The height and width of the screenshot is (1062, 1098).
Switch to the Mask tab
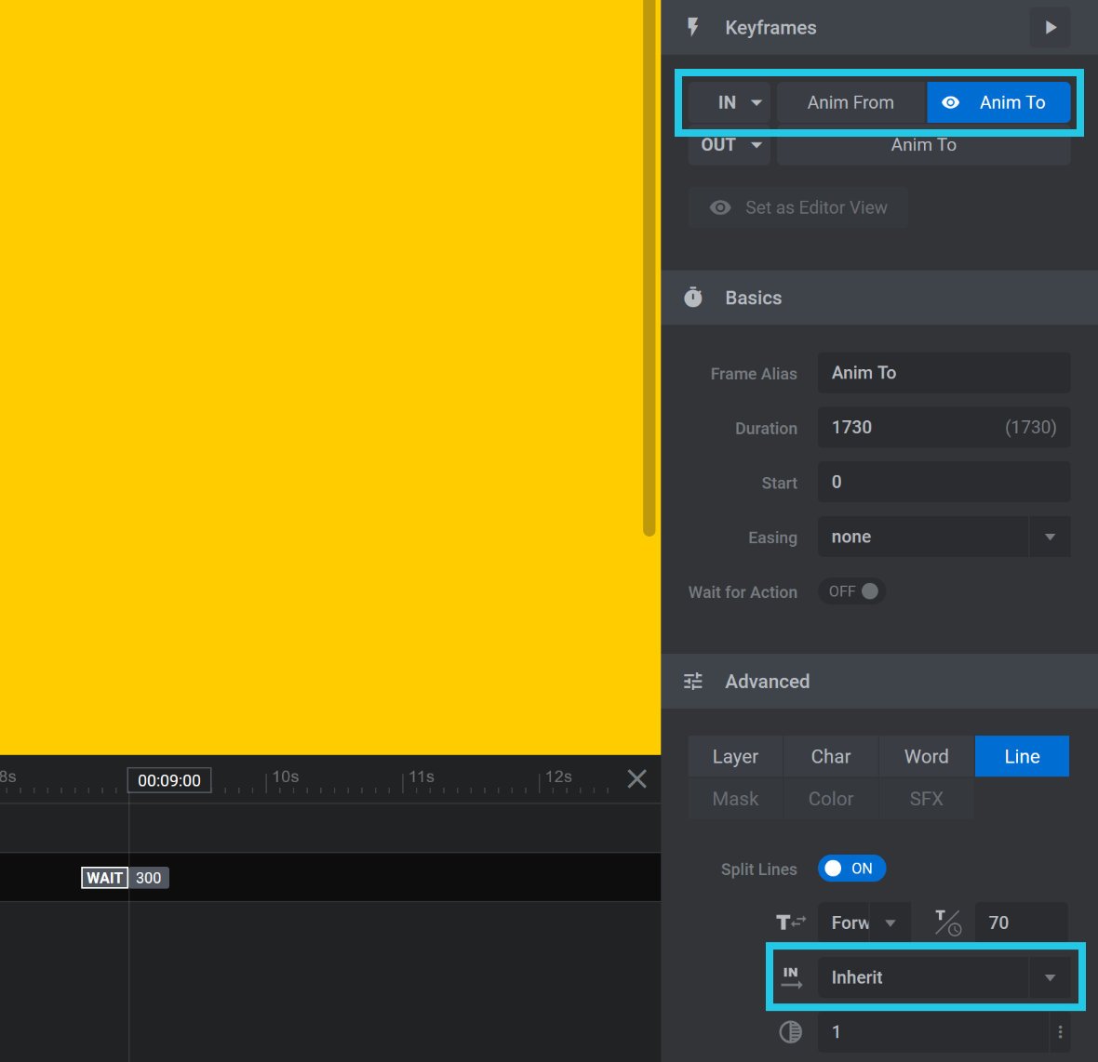(x=735, y=798)
